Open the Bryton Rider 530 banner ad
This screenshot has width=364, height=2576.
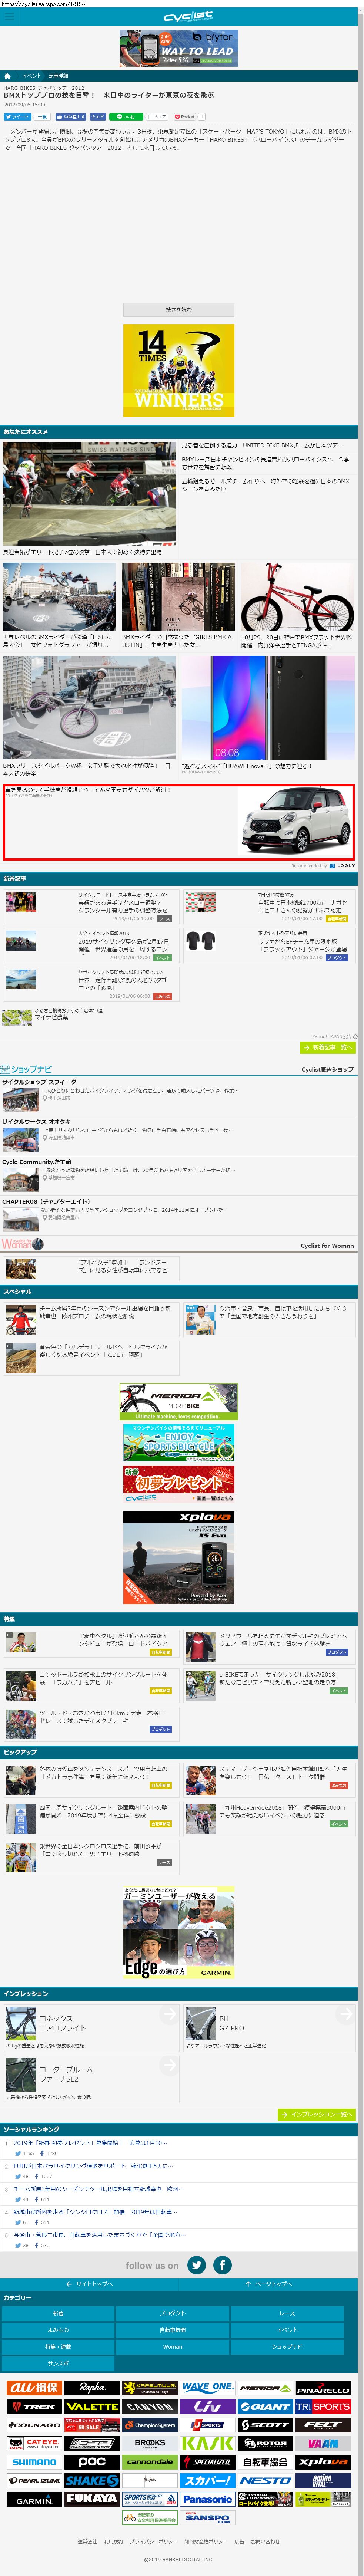[x=178, y=48]
